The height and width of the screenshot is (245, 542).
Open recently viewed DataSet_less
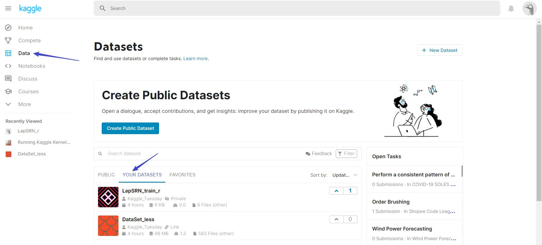[x=32, y=154]
